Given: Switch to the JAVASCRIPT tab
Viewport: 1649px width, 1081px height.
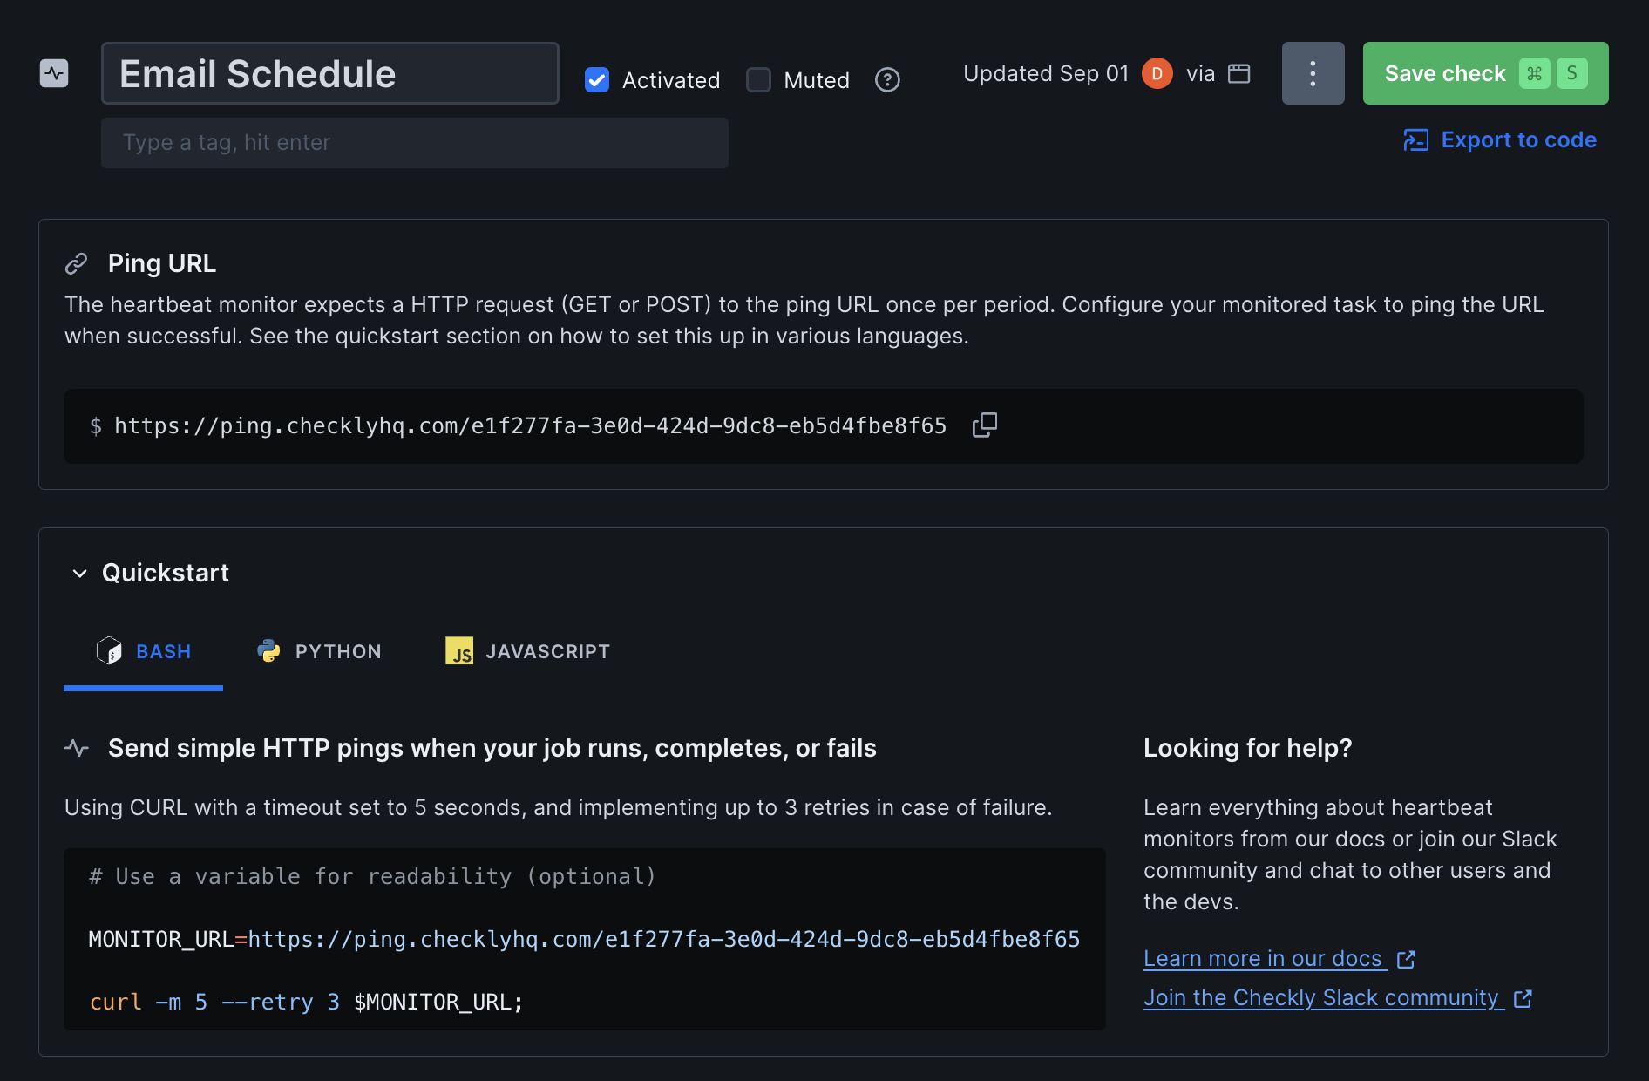Looking at the screenshot, I should 548,650.
